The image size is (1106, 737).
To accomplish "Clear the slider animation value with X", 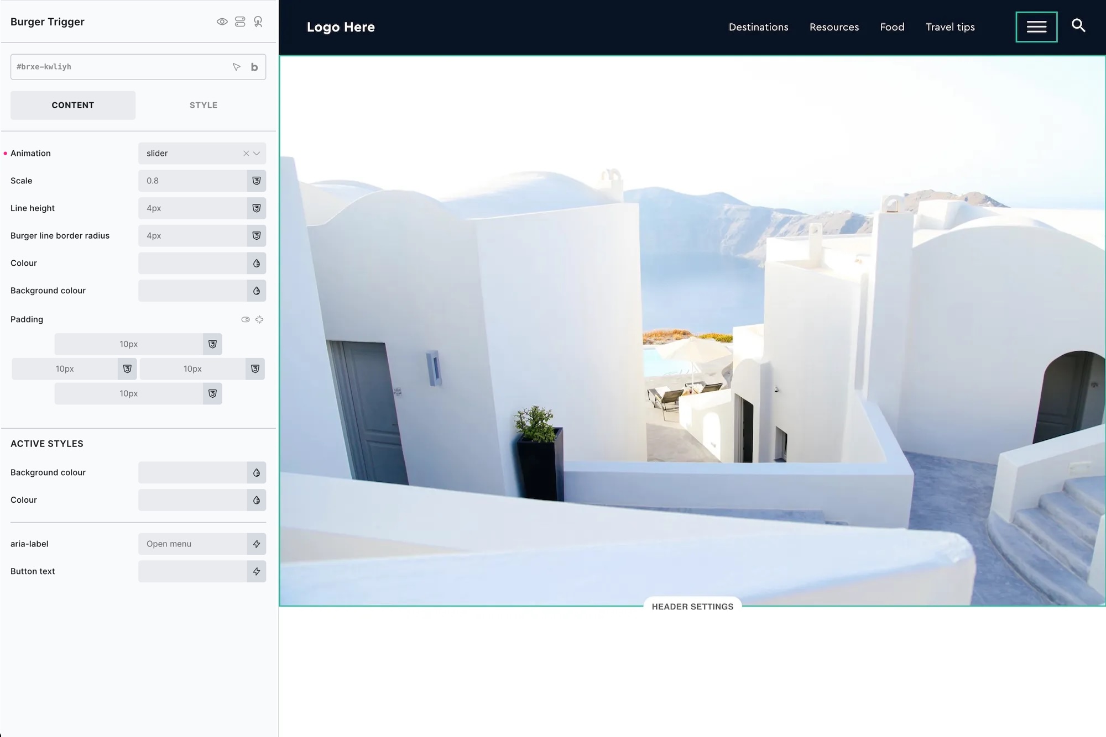I will point(246,154).
